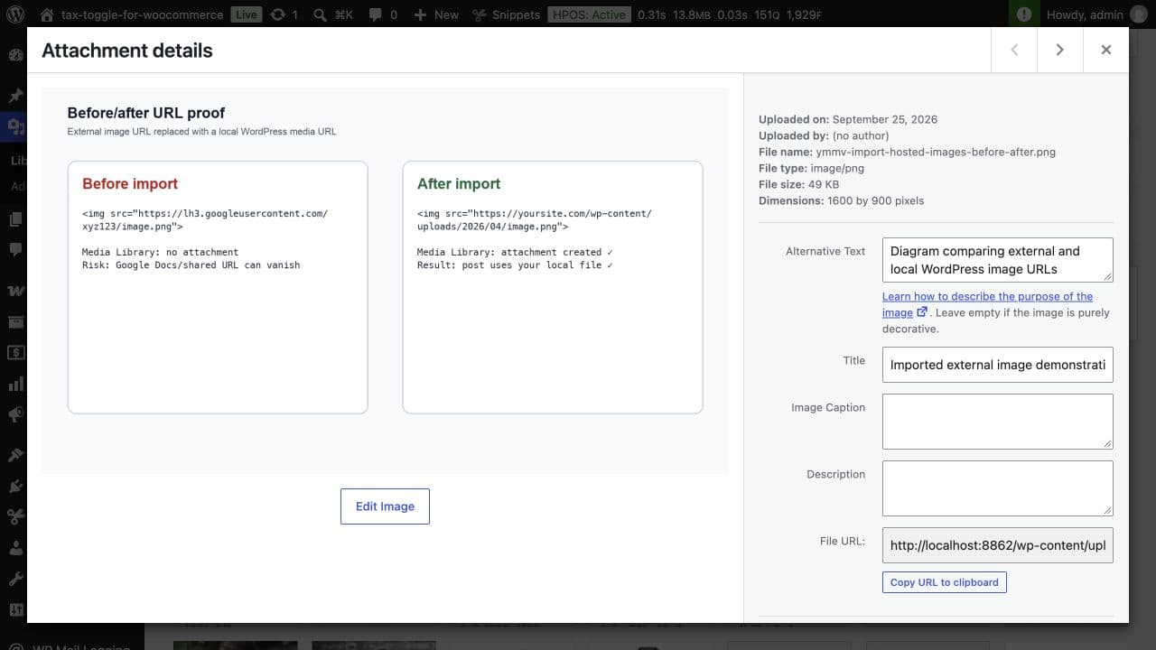This screenshot has width=1156, height=650.
Task: Open Media icon in sidebar
Action: coord(14,125)
